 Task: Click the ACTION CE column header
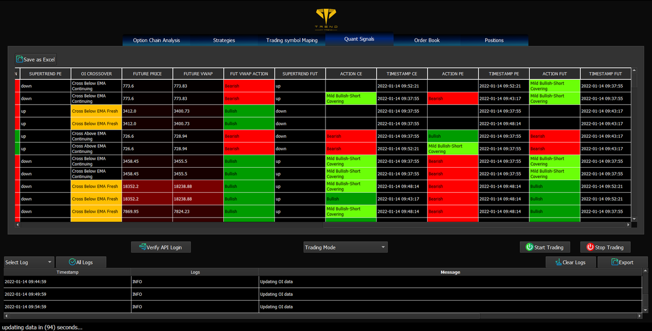pos(351,74)
